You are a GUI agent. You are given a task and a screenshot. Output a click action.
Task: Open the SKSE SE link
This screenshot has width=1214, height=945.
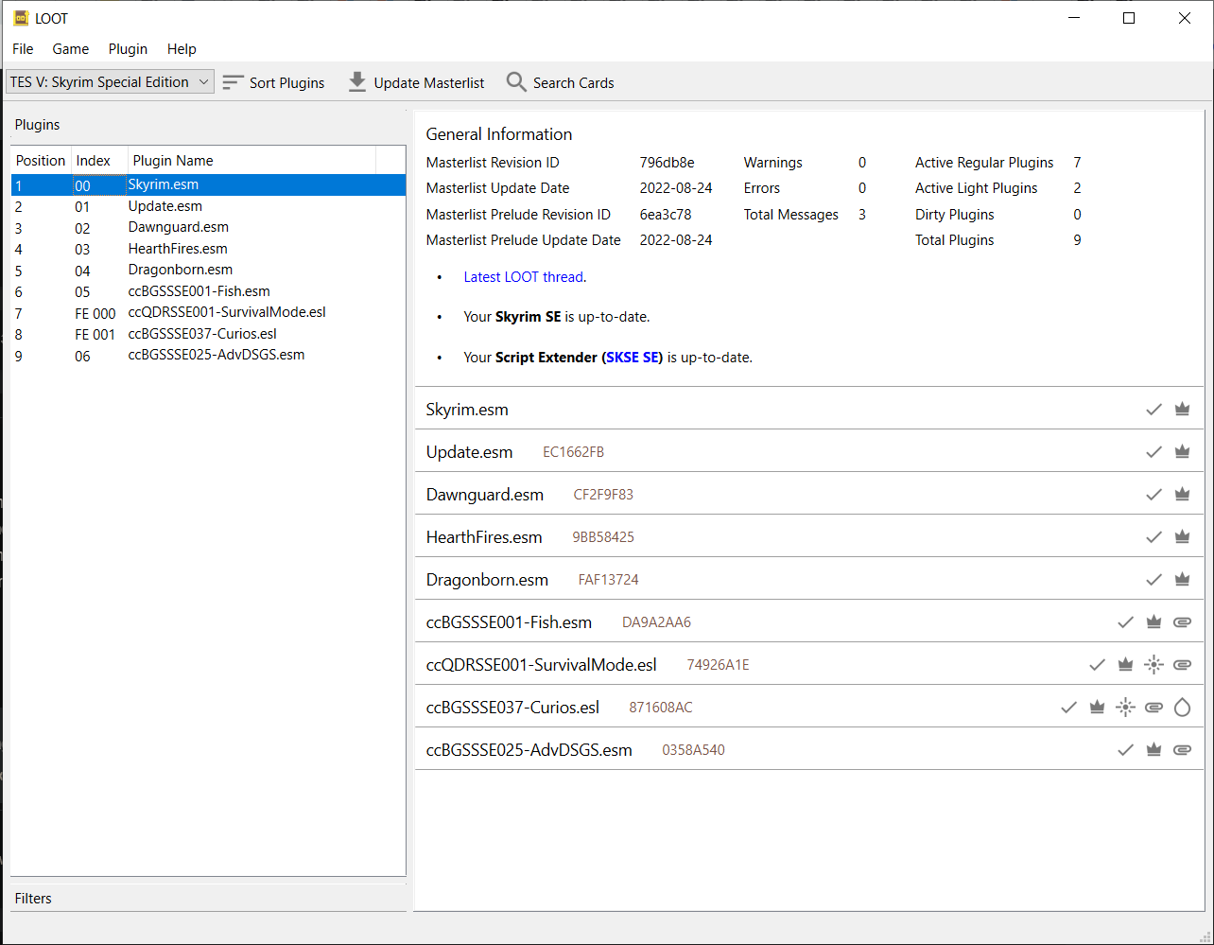633,357
